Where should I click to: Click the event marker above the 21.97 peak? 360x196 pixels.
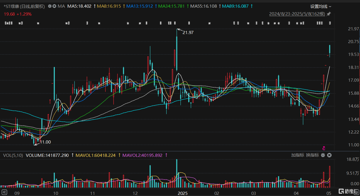point(175,23)
